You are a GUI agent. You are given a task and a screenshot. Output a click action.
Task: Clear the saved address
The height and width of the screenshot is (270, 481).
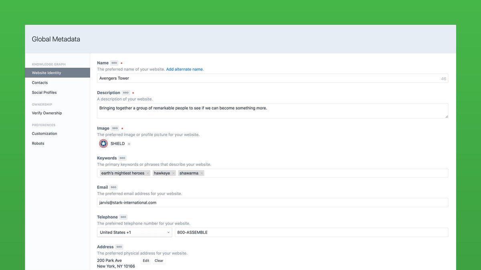pyautogui.click(x=159, y=260)
